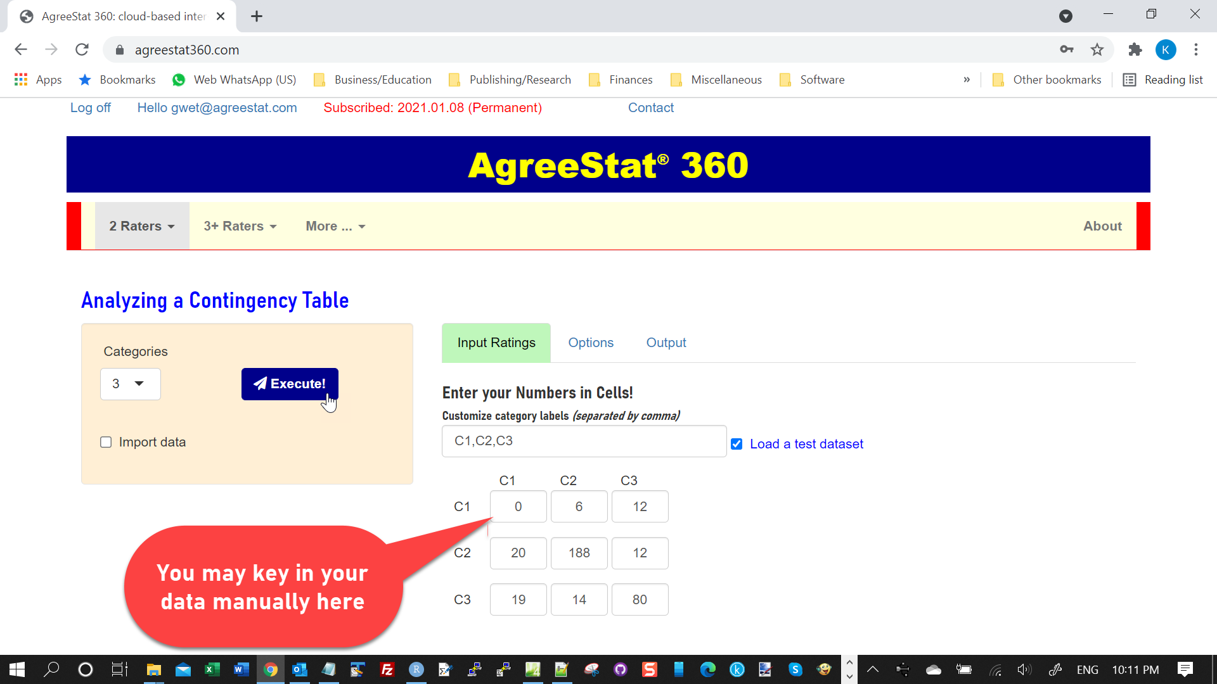The height and width of the screenshot is (684, 1217).
Task: Open Chrome's three-dot menu
Action: click(1196, 49)
